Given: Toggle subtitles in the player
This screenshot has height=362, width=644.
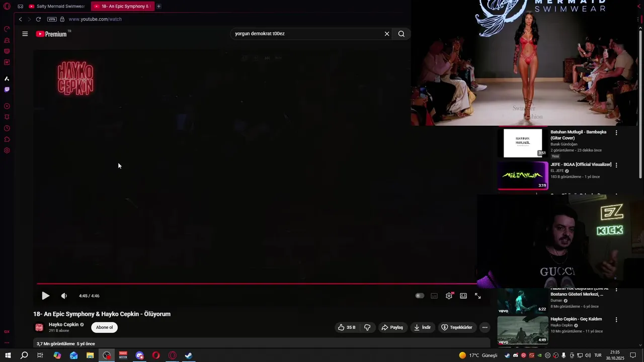Looking at the screenshot, I should tap(434, 296).
